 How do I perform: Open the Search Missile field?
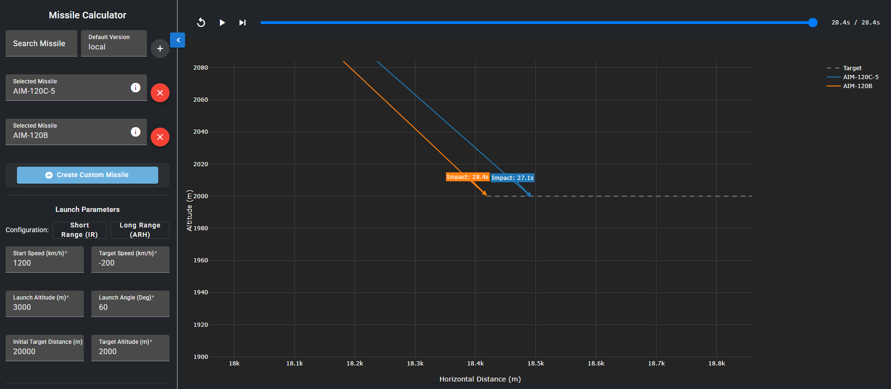[41, 43]
